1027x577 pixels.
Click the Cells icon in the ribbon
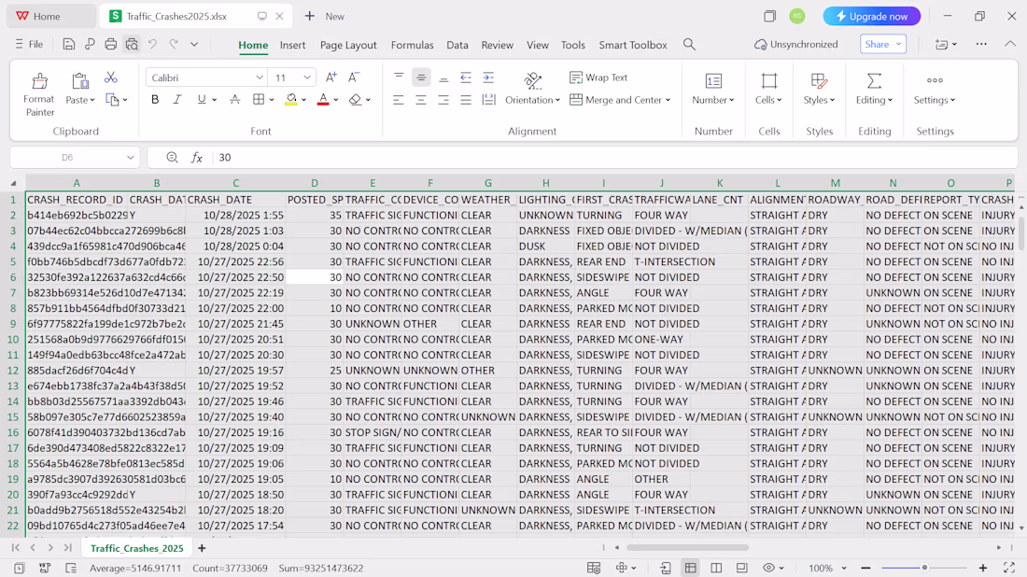(769, 80)
